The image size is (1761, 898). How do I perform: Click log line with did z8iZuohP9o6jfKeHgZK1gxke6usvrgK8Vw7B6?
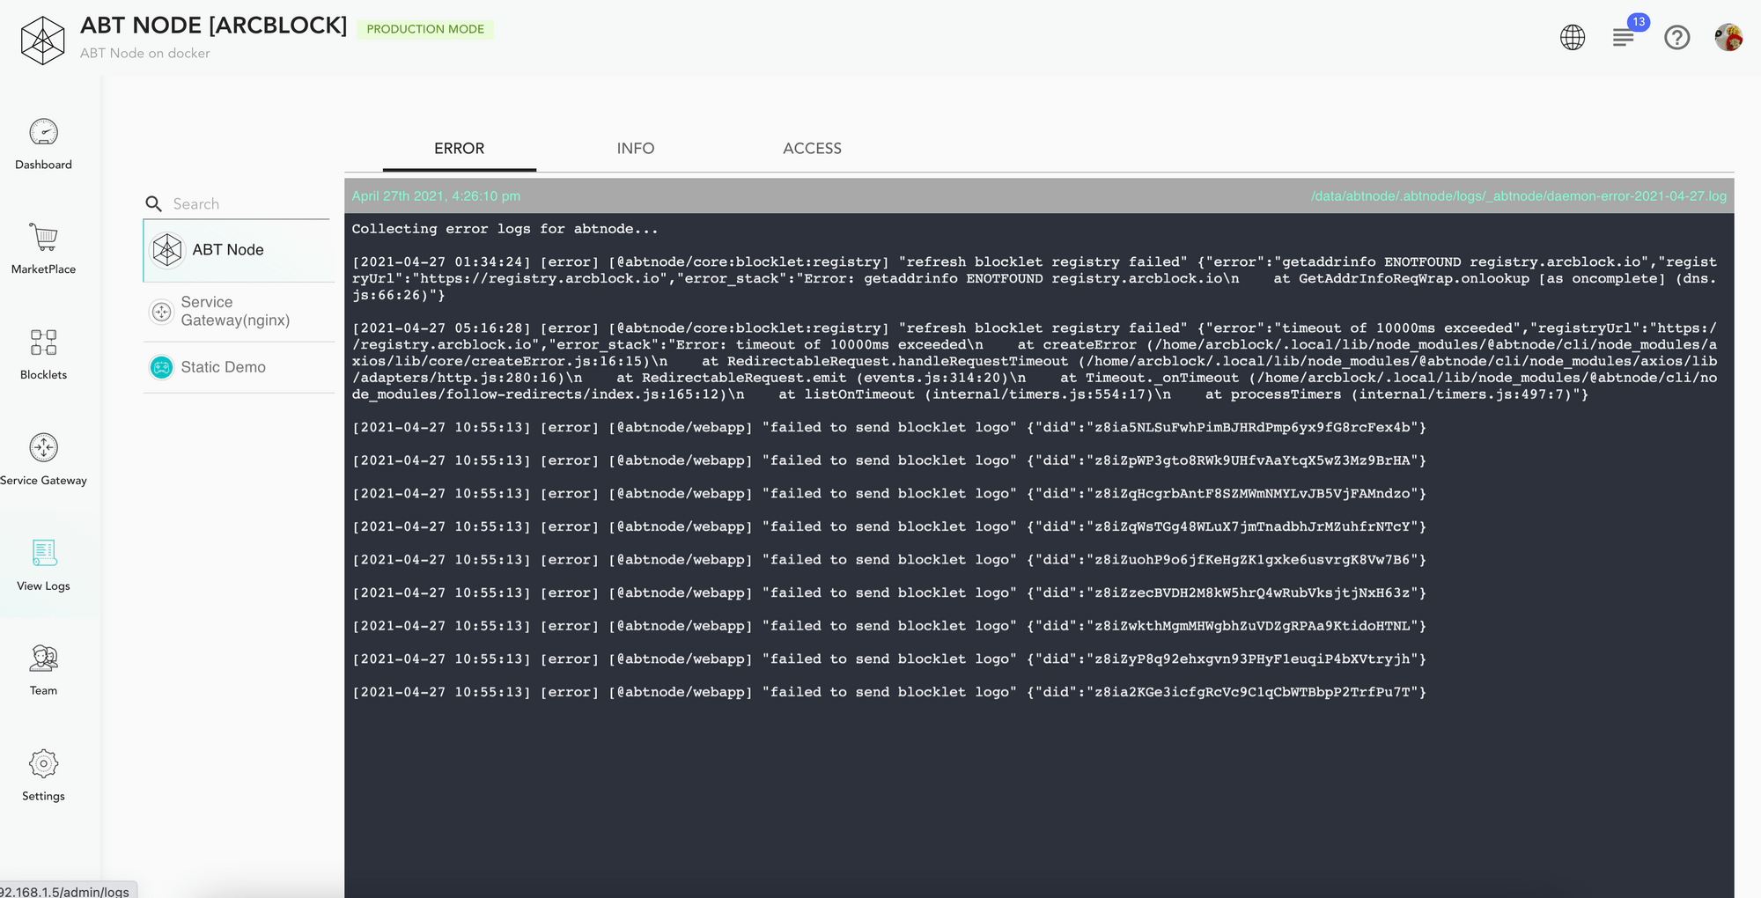coord(889,560)
